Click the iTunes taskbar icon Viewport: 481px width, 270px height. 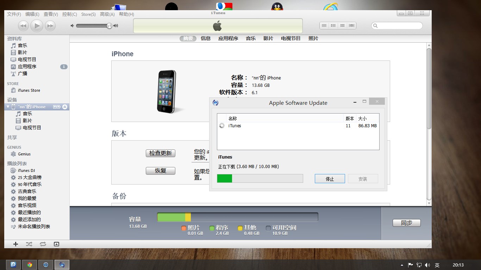[46, 265]
